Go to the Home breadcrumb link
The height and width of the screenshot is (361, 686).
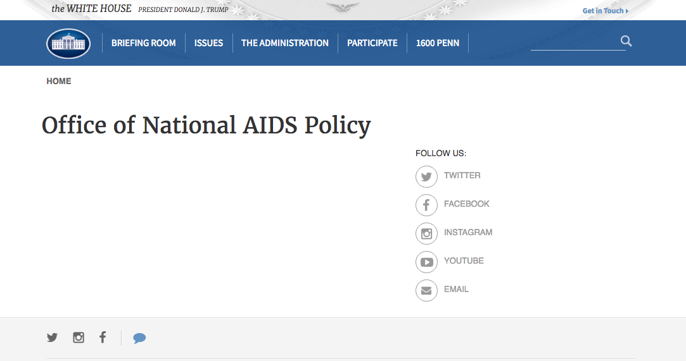click(x=59, y=81)
